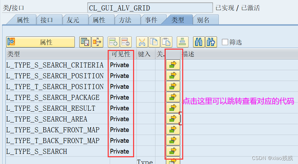298x164 pixels.
Task: Click the CL_GUI_ALV_GRID class name field
Action: coord(150,8)
